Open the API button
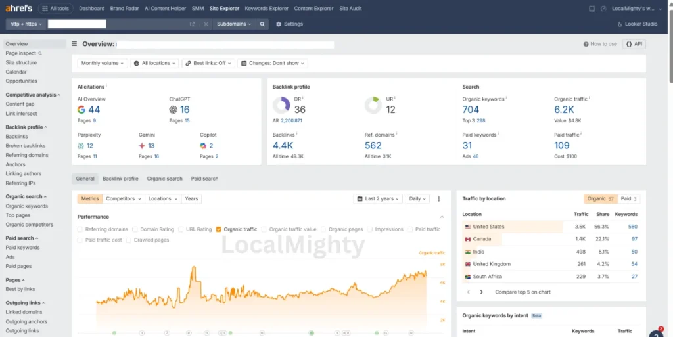 (634, 44)
